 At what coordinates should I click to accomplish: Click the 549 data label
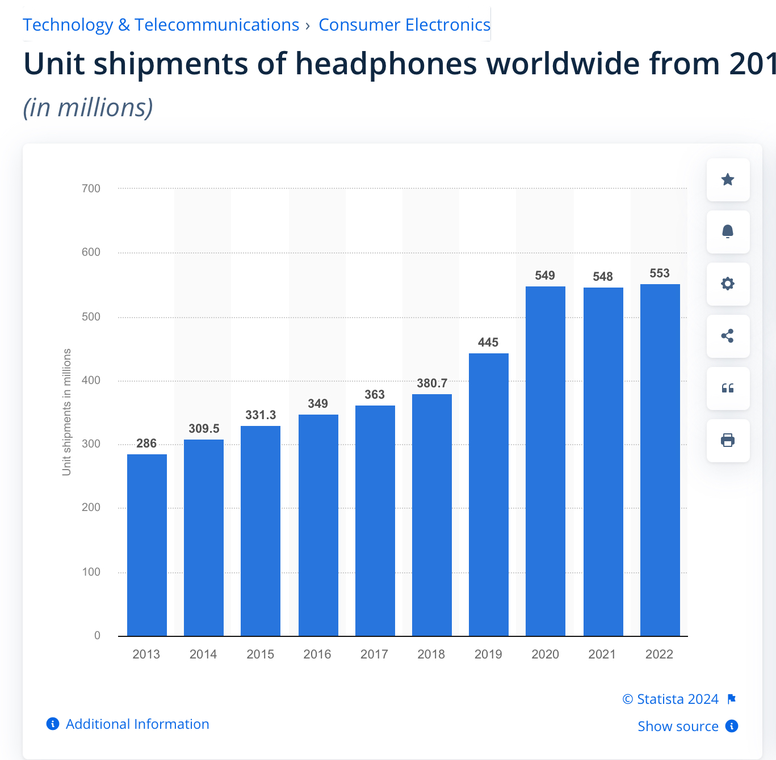pos(545,276)
